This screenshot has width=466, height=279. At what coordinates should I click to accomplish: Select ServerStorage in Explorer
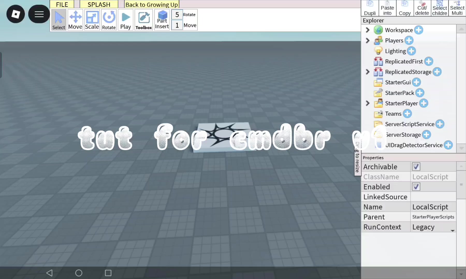(403, 135)
